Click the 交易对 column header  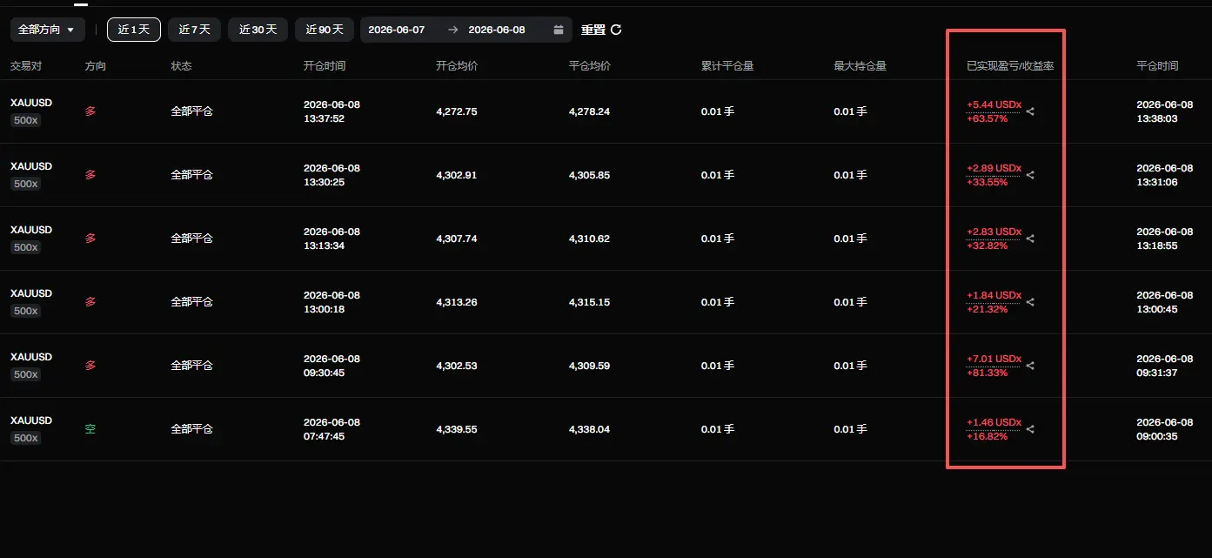[x=26, y=66]
